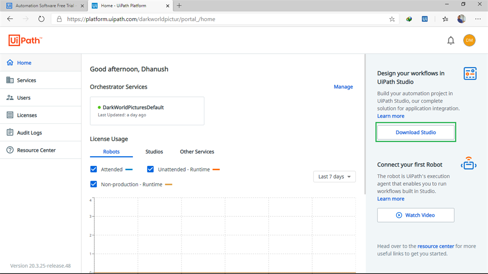The image size is (488, 274).
Task: Click the resource center link
Action: pyautogui.click(x=436, y=246)
